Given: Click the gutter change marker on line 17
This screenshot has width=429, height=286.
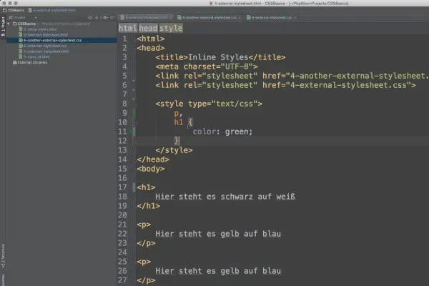Looking at the screenshot, I should pyautogui.click(x=134, y=187).
